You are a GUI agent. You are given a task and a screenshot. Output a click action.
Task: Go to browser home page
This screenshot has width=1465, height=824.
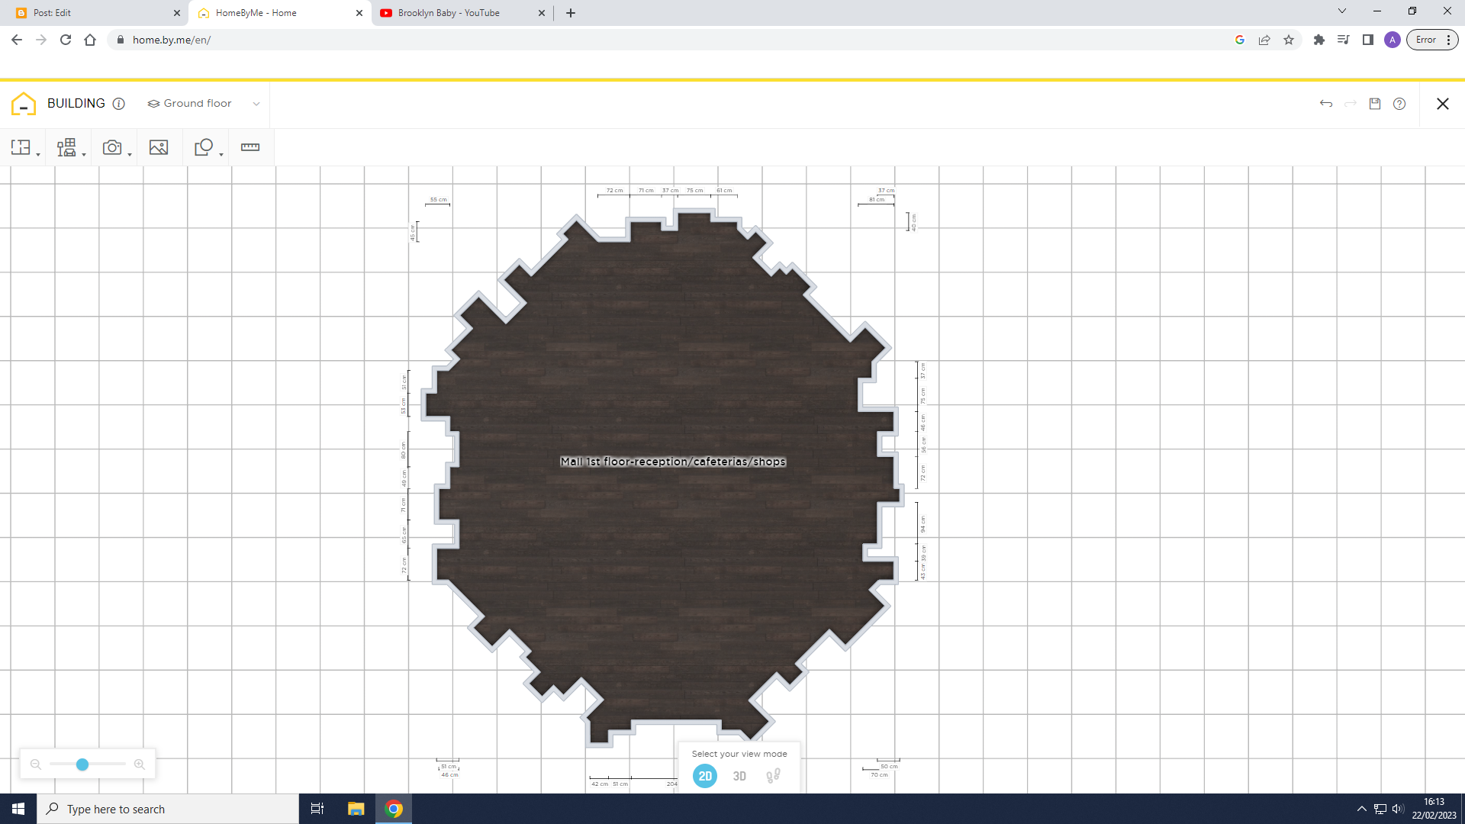click(x=90, y=40)
